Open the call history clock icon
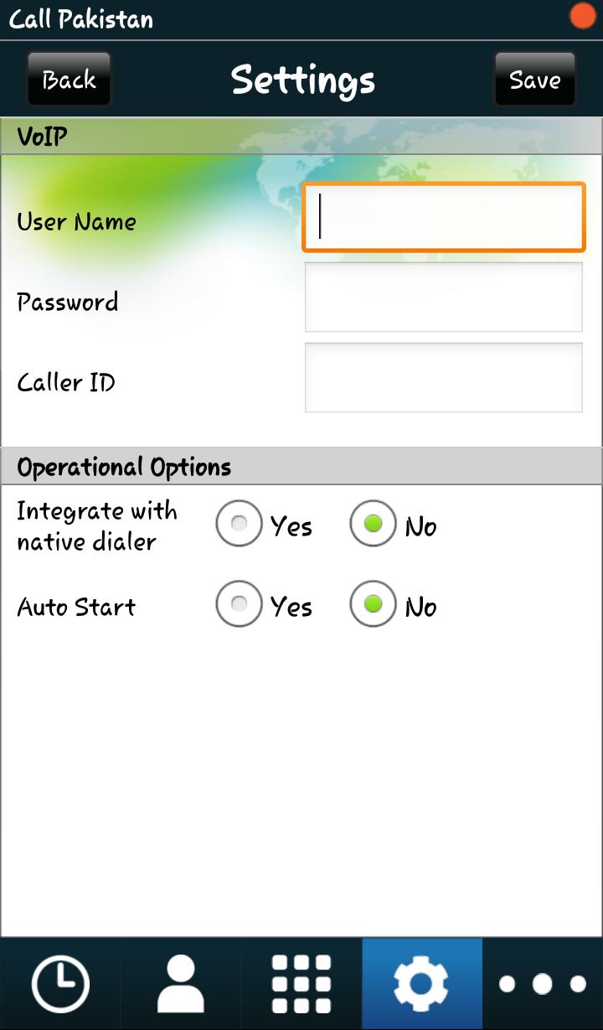 [x=60, y=983]
